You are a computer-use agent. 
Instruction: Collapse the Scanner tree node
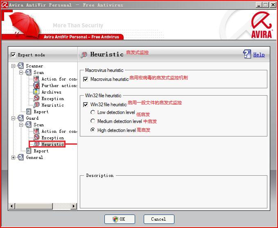point(13,66)
